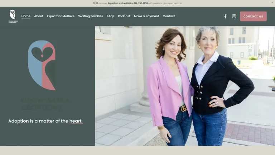Image resolution: width=275 pixels, height=155 pixels.
Task: Go to the Home menu item
Action: pos(26,16)
